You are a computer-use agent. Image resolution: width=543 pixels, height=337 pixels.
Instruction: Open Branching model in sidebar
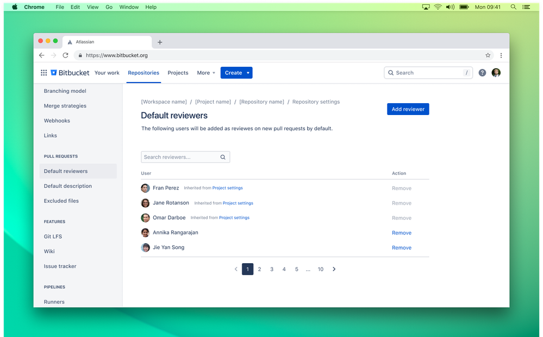point(65,91)
